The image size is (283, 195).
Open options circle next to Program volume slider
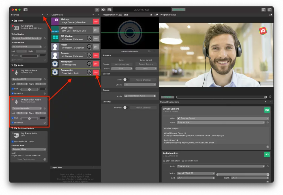tap(270, 97)
